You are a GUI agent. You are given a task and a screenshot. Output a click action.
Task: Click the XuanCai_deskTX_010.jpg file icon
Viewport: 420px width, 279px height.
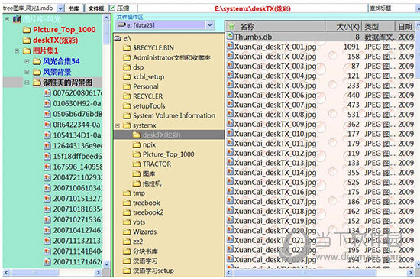230,133
